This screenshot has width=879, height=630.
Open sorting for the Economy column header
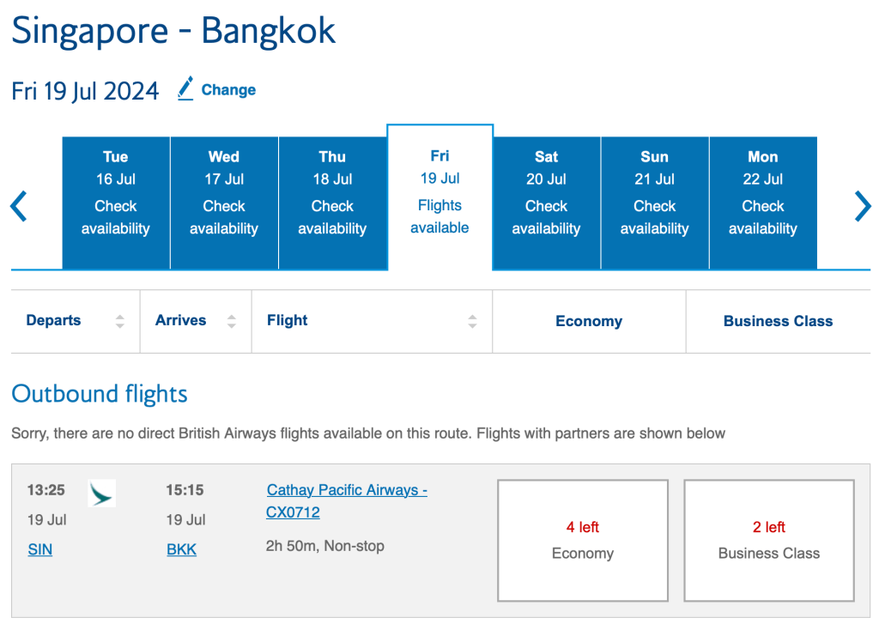tap(589, 320)
